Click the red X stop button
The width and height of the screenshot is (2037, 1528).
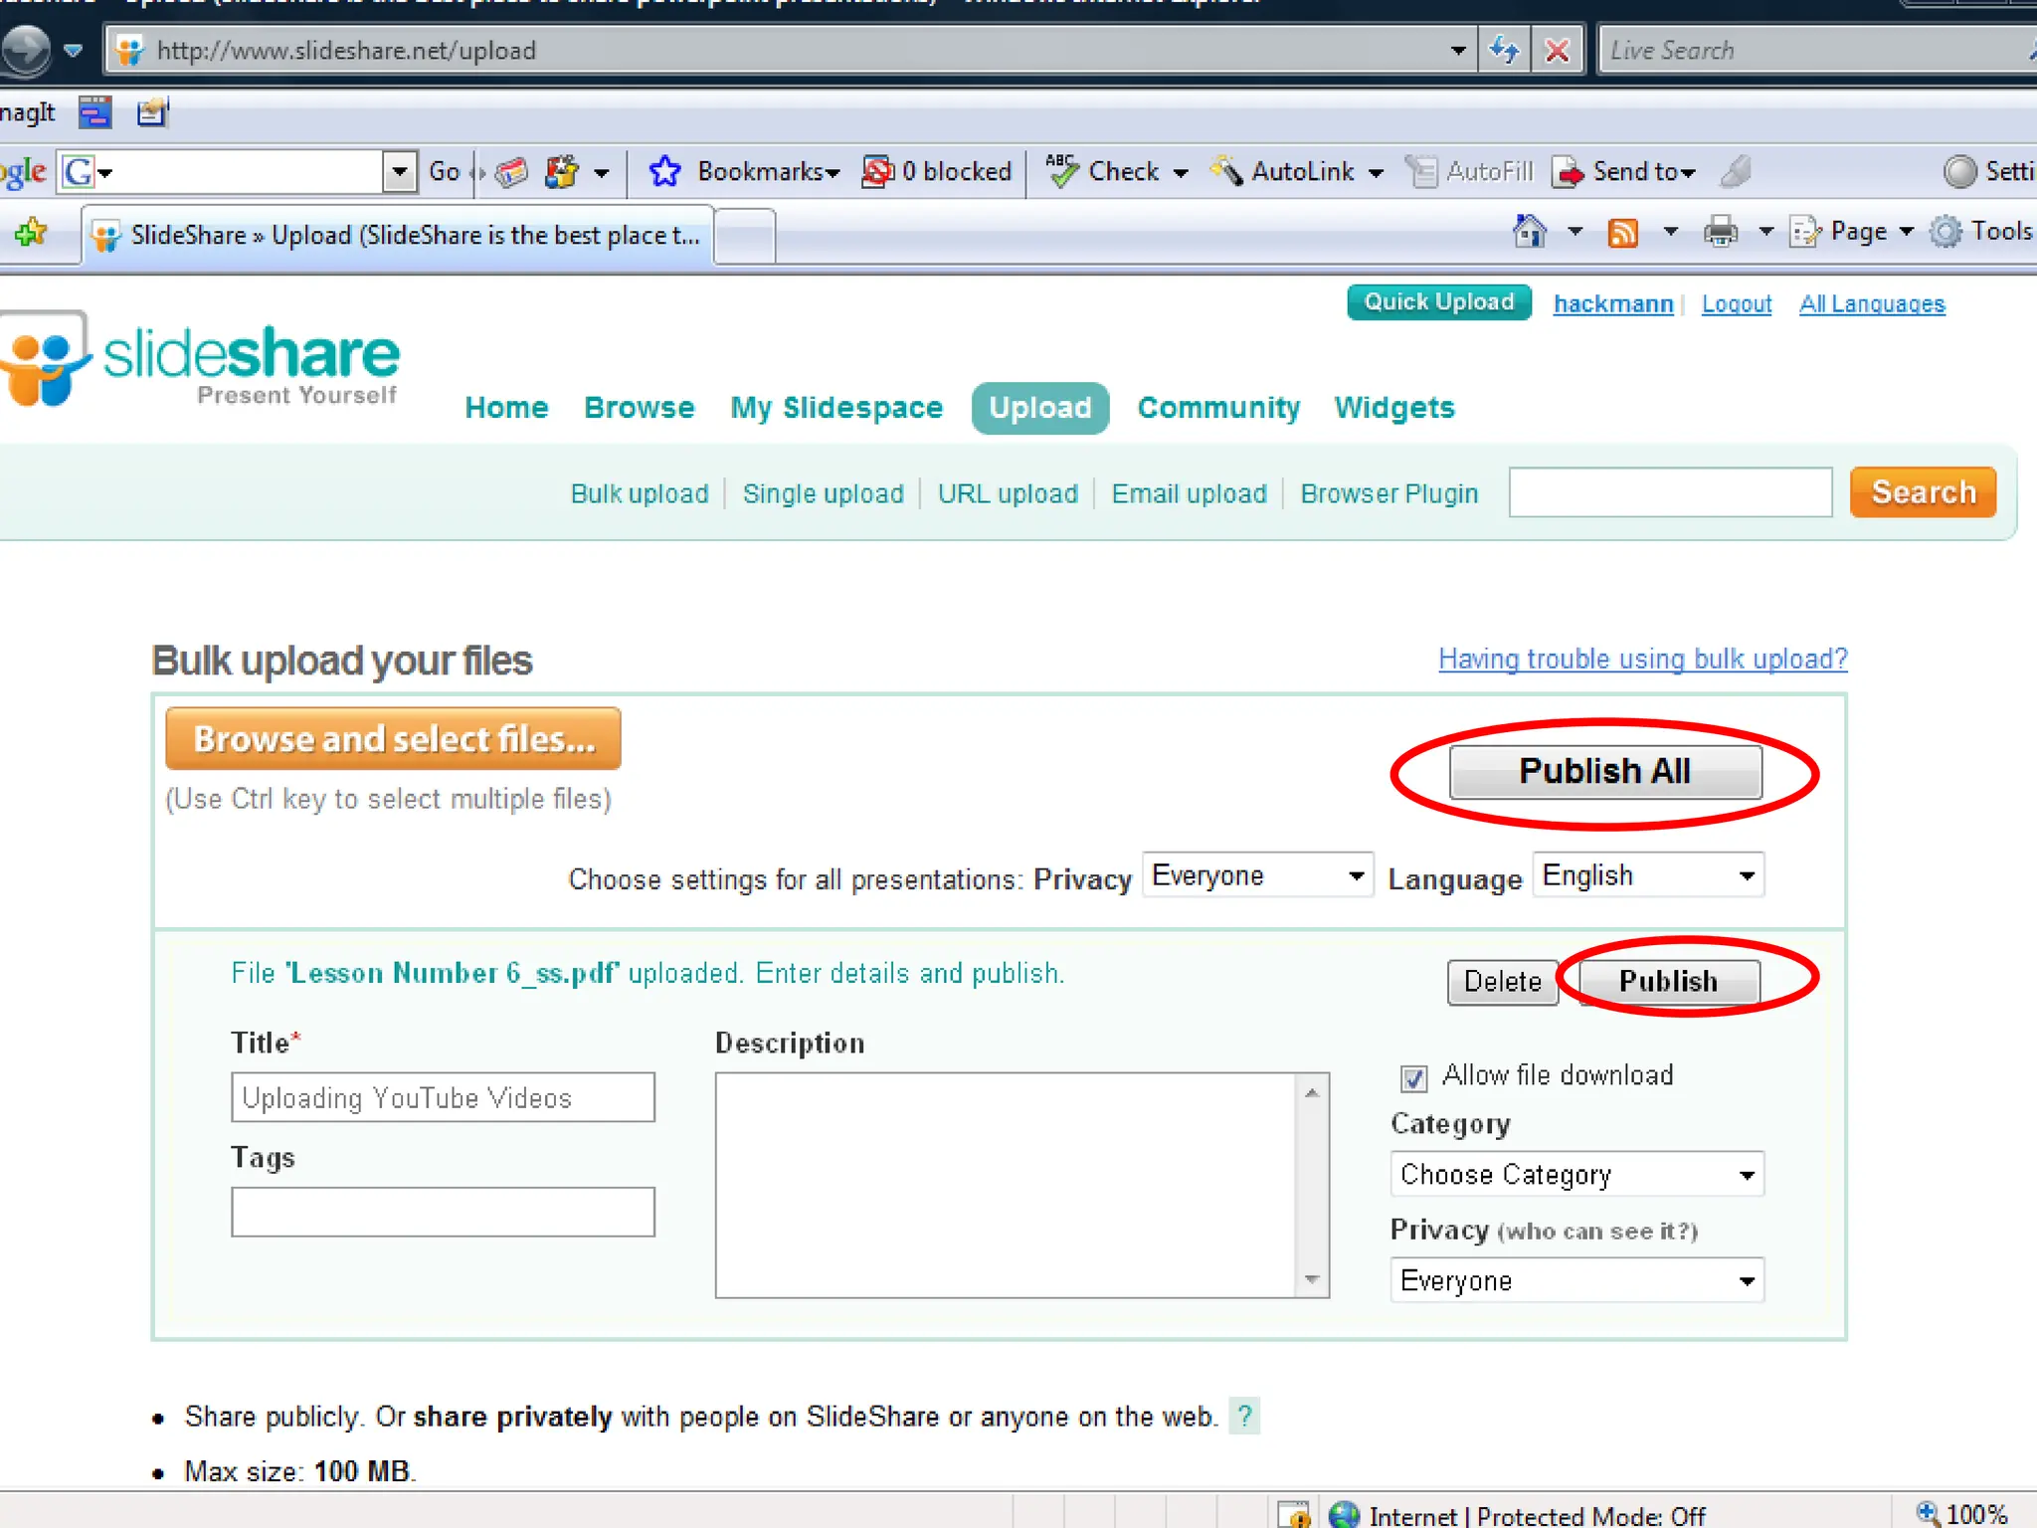tap(1557, 50)
